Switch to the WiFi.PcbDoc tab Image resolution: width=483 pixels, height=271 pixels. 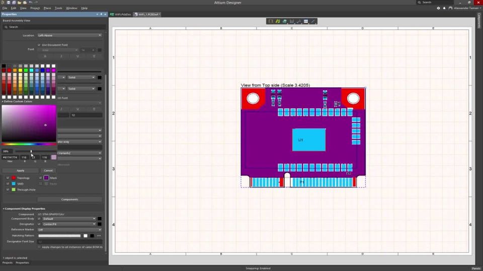pyautogui.click(x=121, y=15)
